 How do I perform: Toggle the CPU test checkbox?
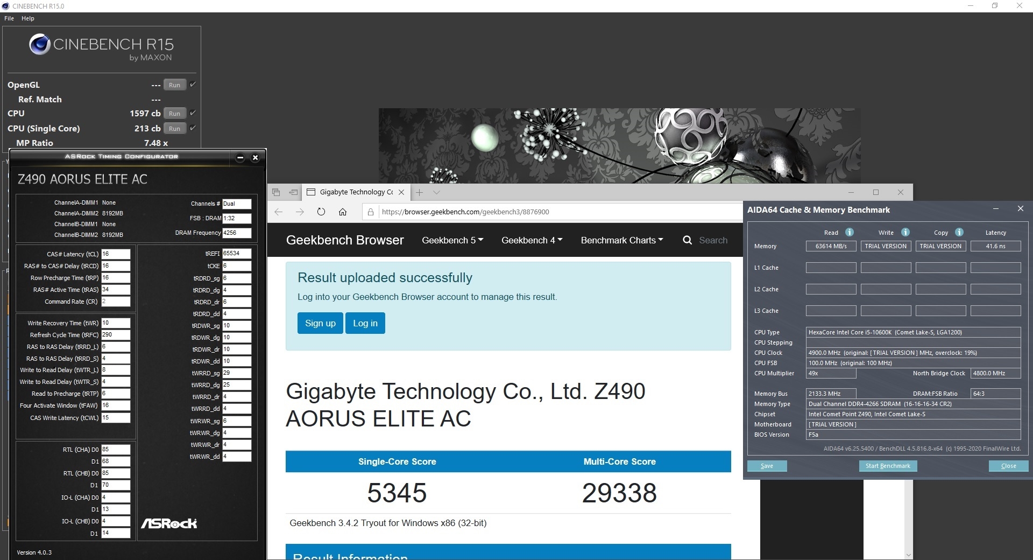pyautogui.click(x=193, y=113)
